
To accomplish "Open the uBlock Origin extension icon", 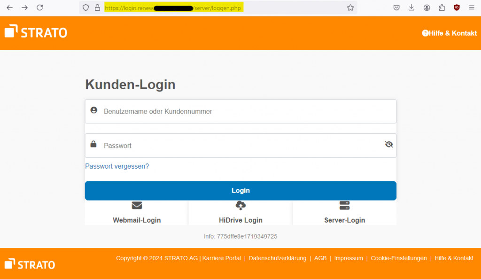I will (456, 8).
